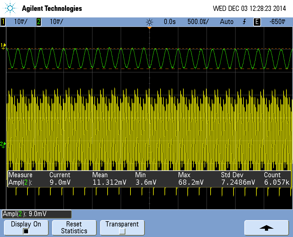Click the orange trigger time reference marker
Screen dimensions: 293x237
point(149,28)
